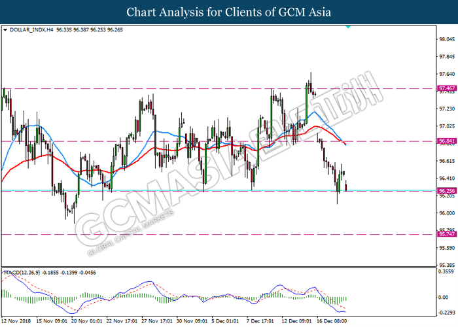Click the 96.000 price axis value
The width and height of the screenshot is (458, 327).
[447, 213]
